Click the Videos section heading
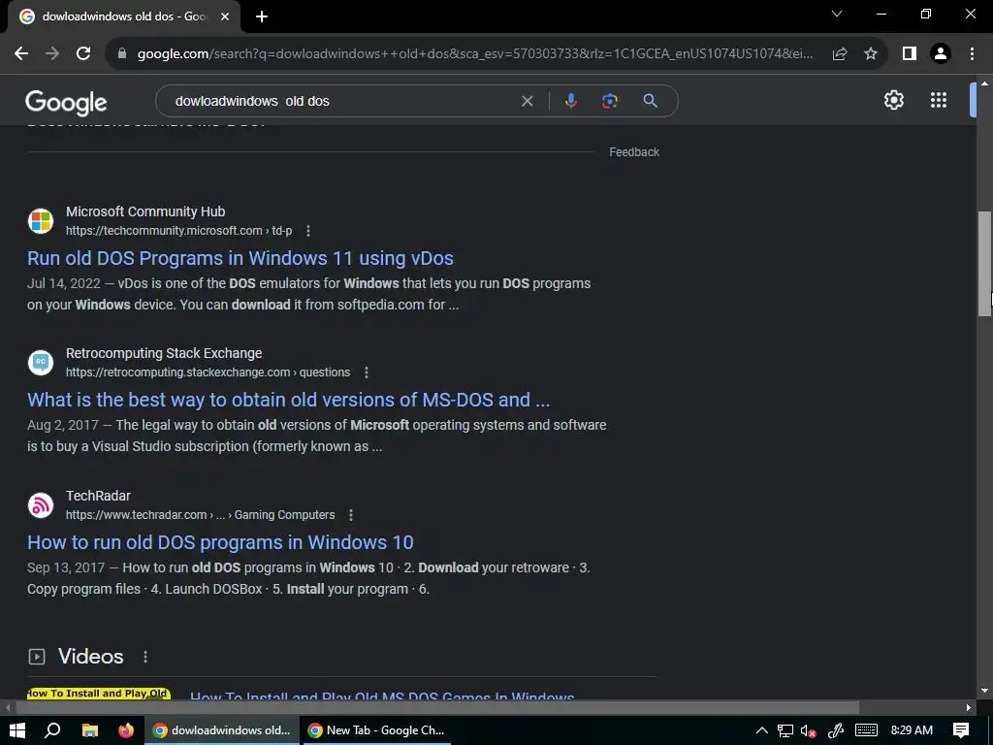The image size is (993, 745). (x=90, y=657)
